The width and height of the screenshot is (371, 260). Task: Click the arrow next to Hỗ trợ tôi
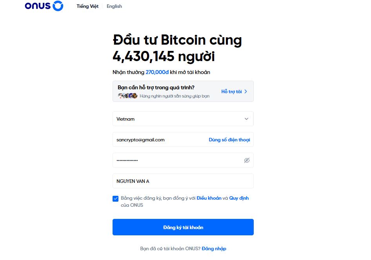246,91
